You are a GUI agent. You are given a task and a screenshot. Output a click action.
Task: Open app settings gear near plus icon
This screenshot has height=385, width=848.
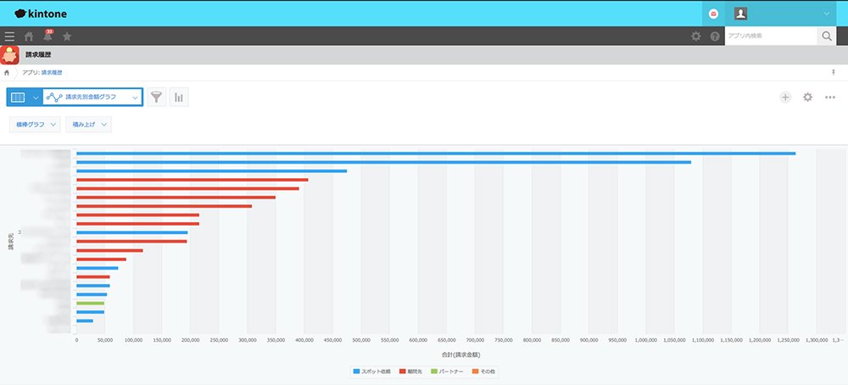[807, 98]
